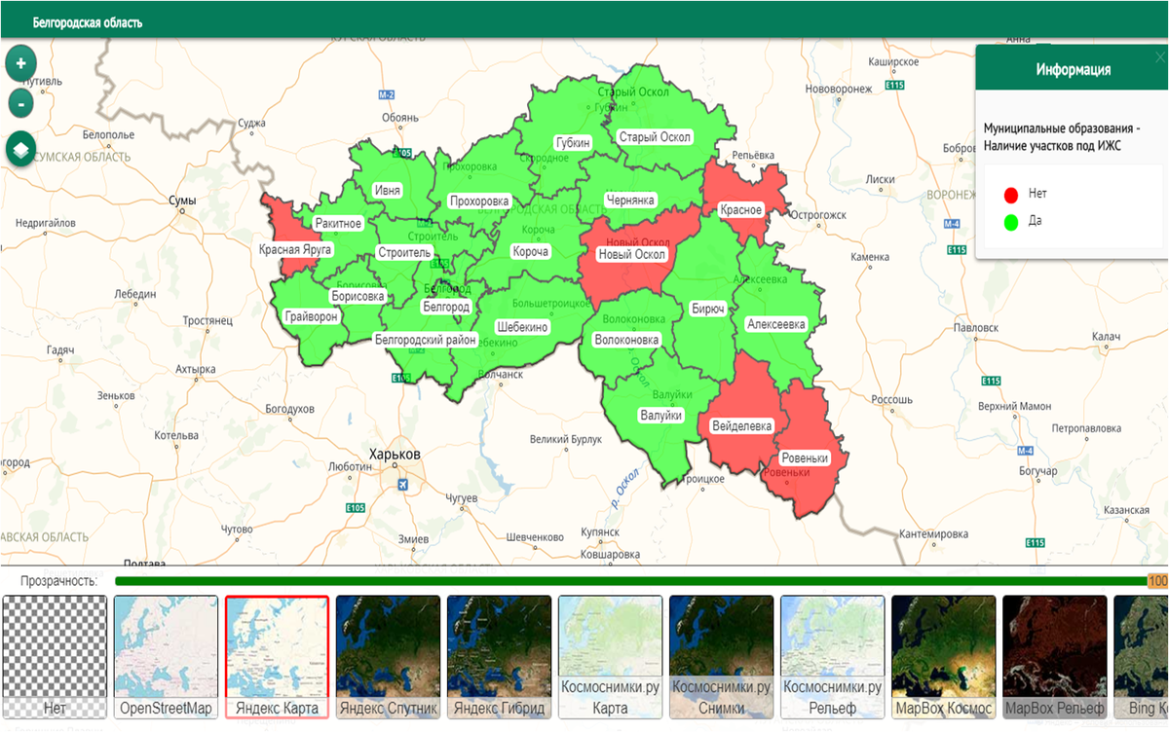Select the Ровеньки district label
The image size is (1169, 732).
coord(805,458)
